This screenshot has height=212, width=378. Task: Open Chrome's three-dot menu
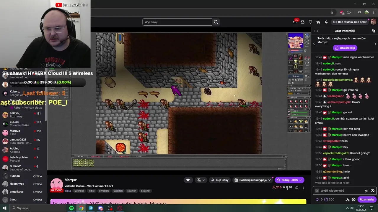[x=374, y=12]
